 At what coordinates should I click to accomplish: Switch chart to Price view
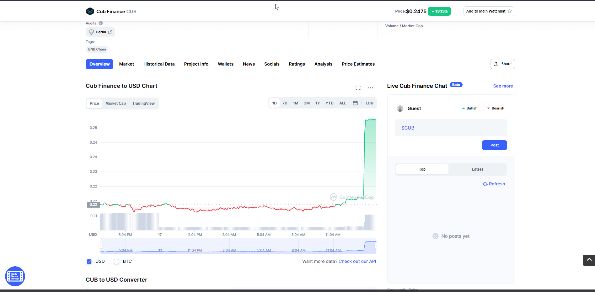pos(94,104)
